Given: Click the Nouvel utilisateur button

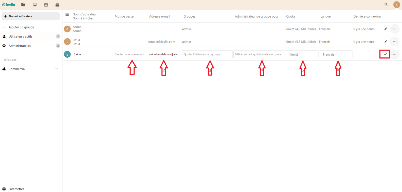Looking at the screenshot, I should (31, 16).
